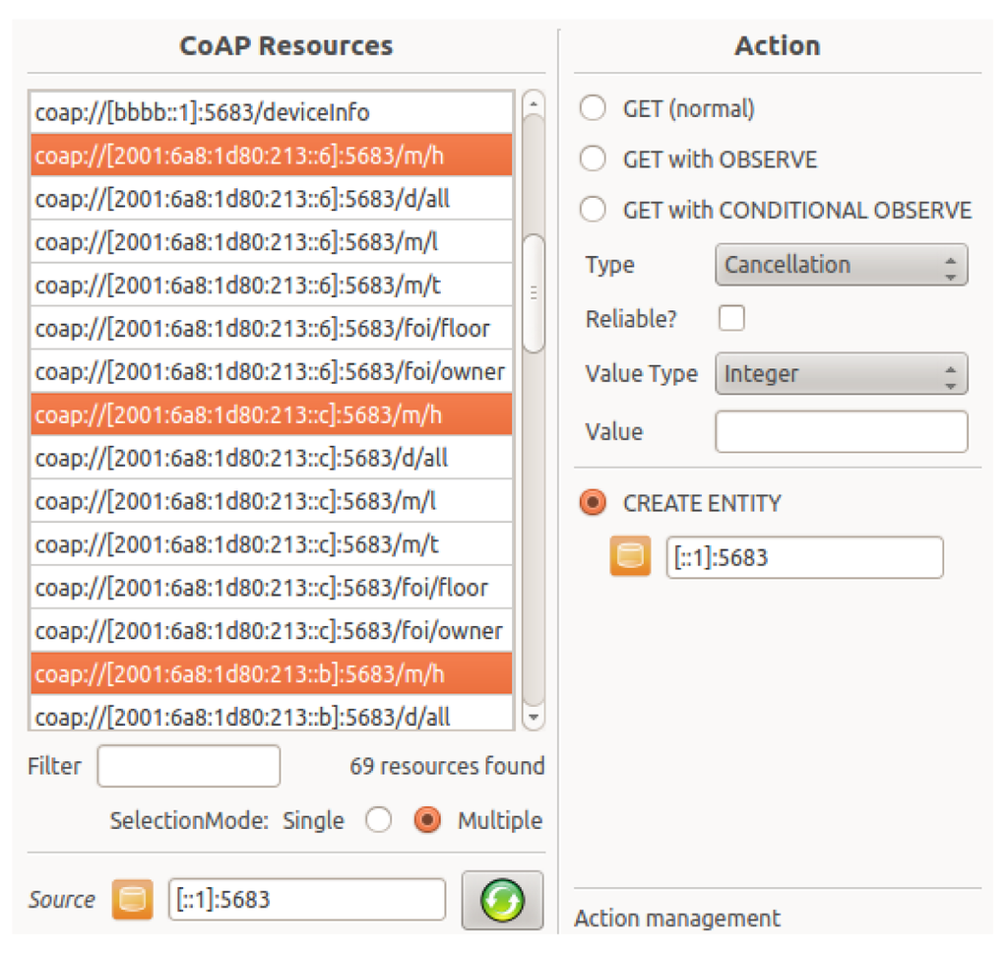The height and width of the screenshot is (954, 1008).
Task: Enable the Reliable? checkbox
Action: tap(731, 319)
